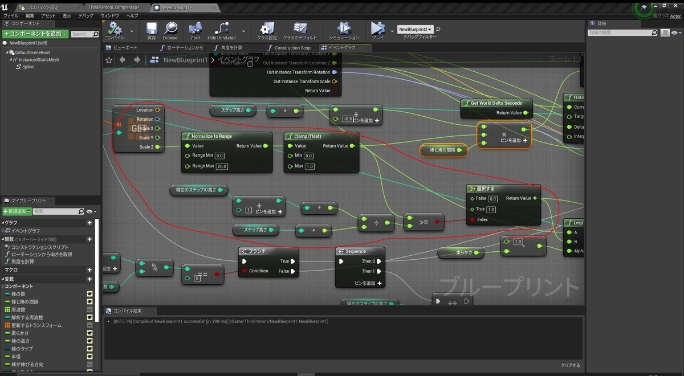This screenshot has width=684, height=376.
Task: Toggle visibility eye for 棒のタイプ variable
Action: (x=89, y=349)
